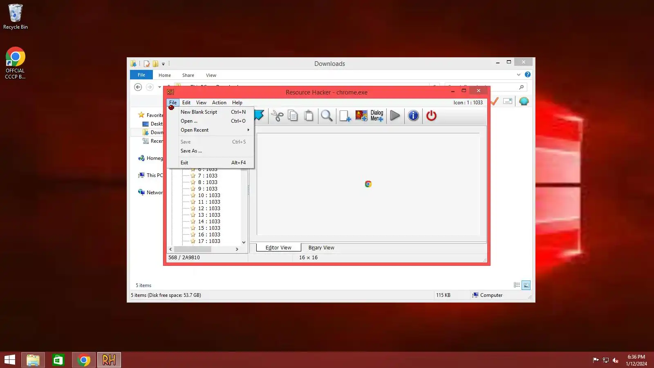Image resolution: width=654 pixels, height=368 pixels.
Task: Click the muted volume tray icon
Action: click(616, 360)
